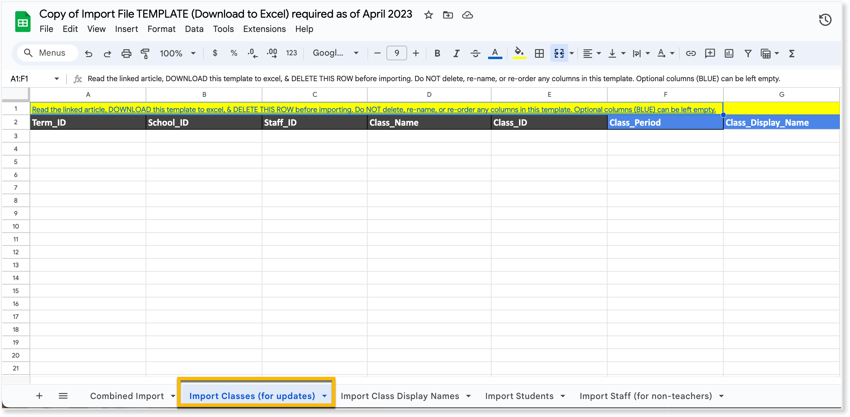The image size is (850, 417).
Task: Click the print icon
Action: point(126,53)
